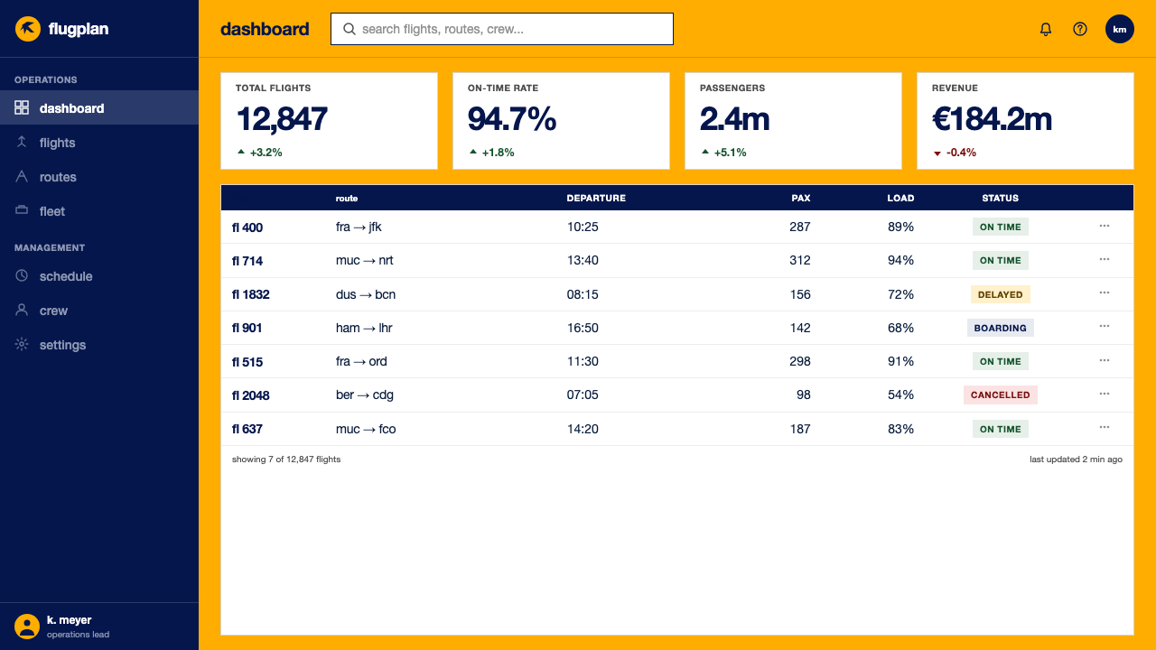Screen dimensions: 1156x650
Task: Sort by the STATUS column header
Action: tap(1001, 198)
